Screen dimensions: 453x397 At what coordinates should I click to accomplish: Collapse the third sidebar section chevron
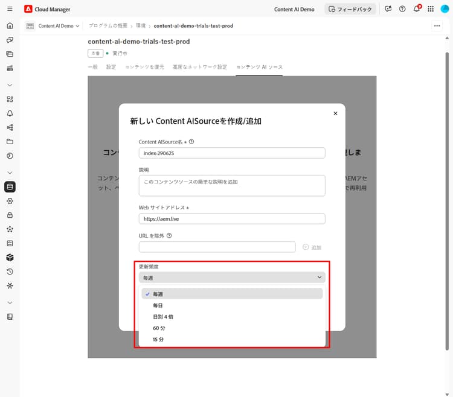coord(10,303)
